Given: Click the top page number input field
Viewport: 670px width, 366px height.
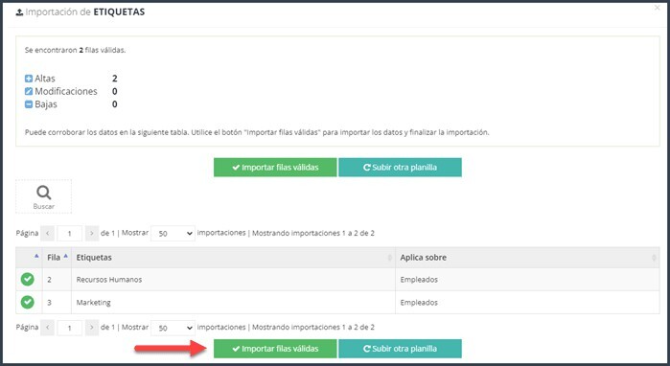Looking at the screenshot, I should 69,233.
